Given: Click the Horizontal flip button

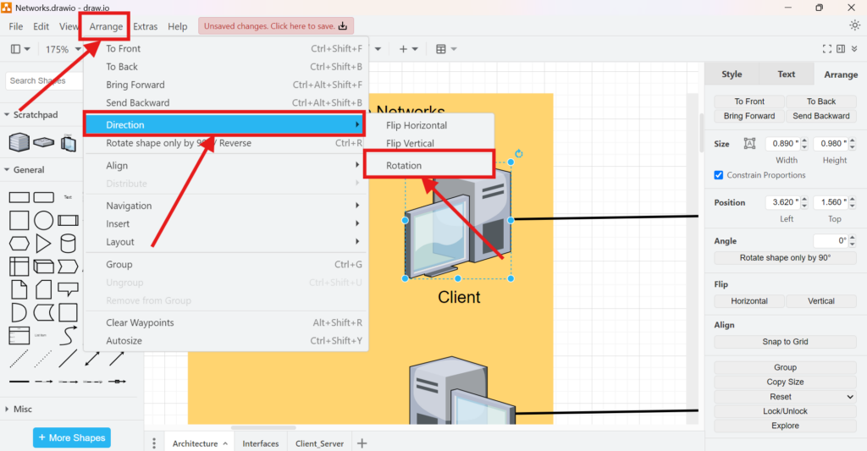Looking at the screenshot, I should tap(749, 301).
